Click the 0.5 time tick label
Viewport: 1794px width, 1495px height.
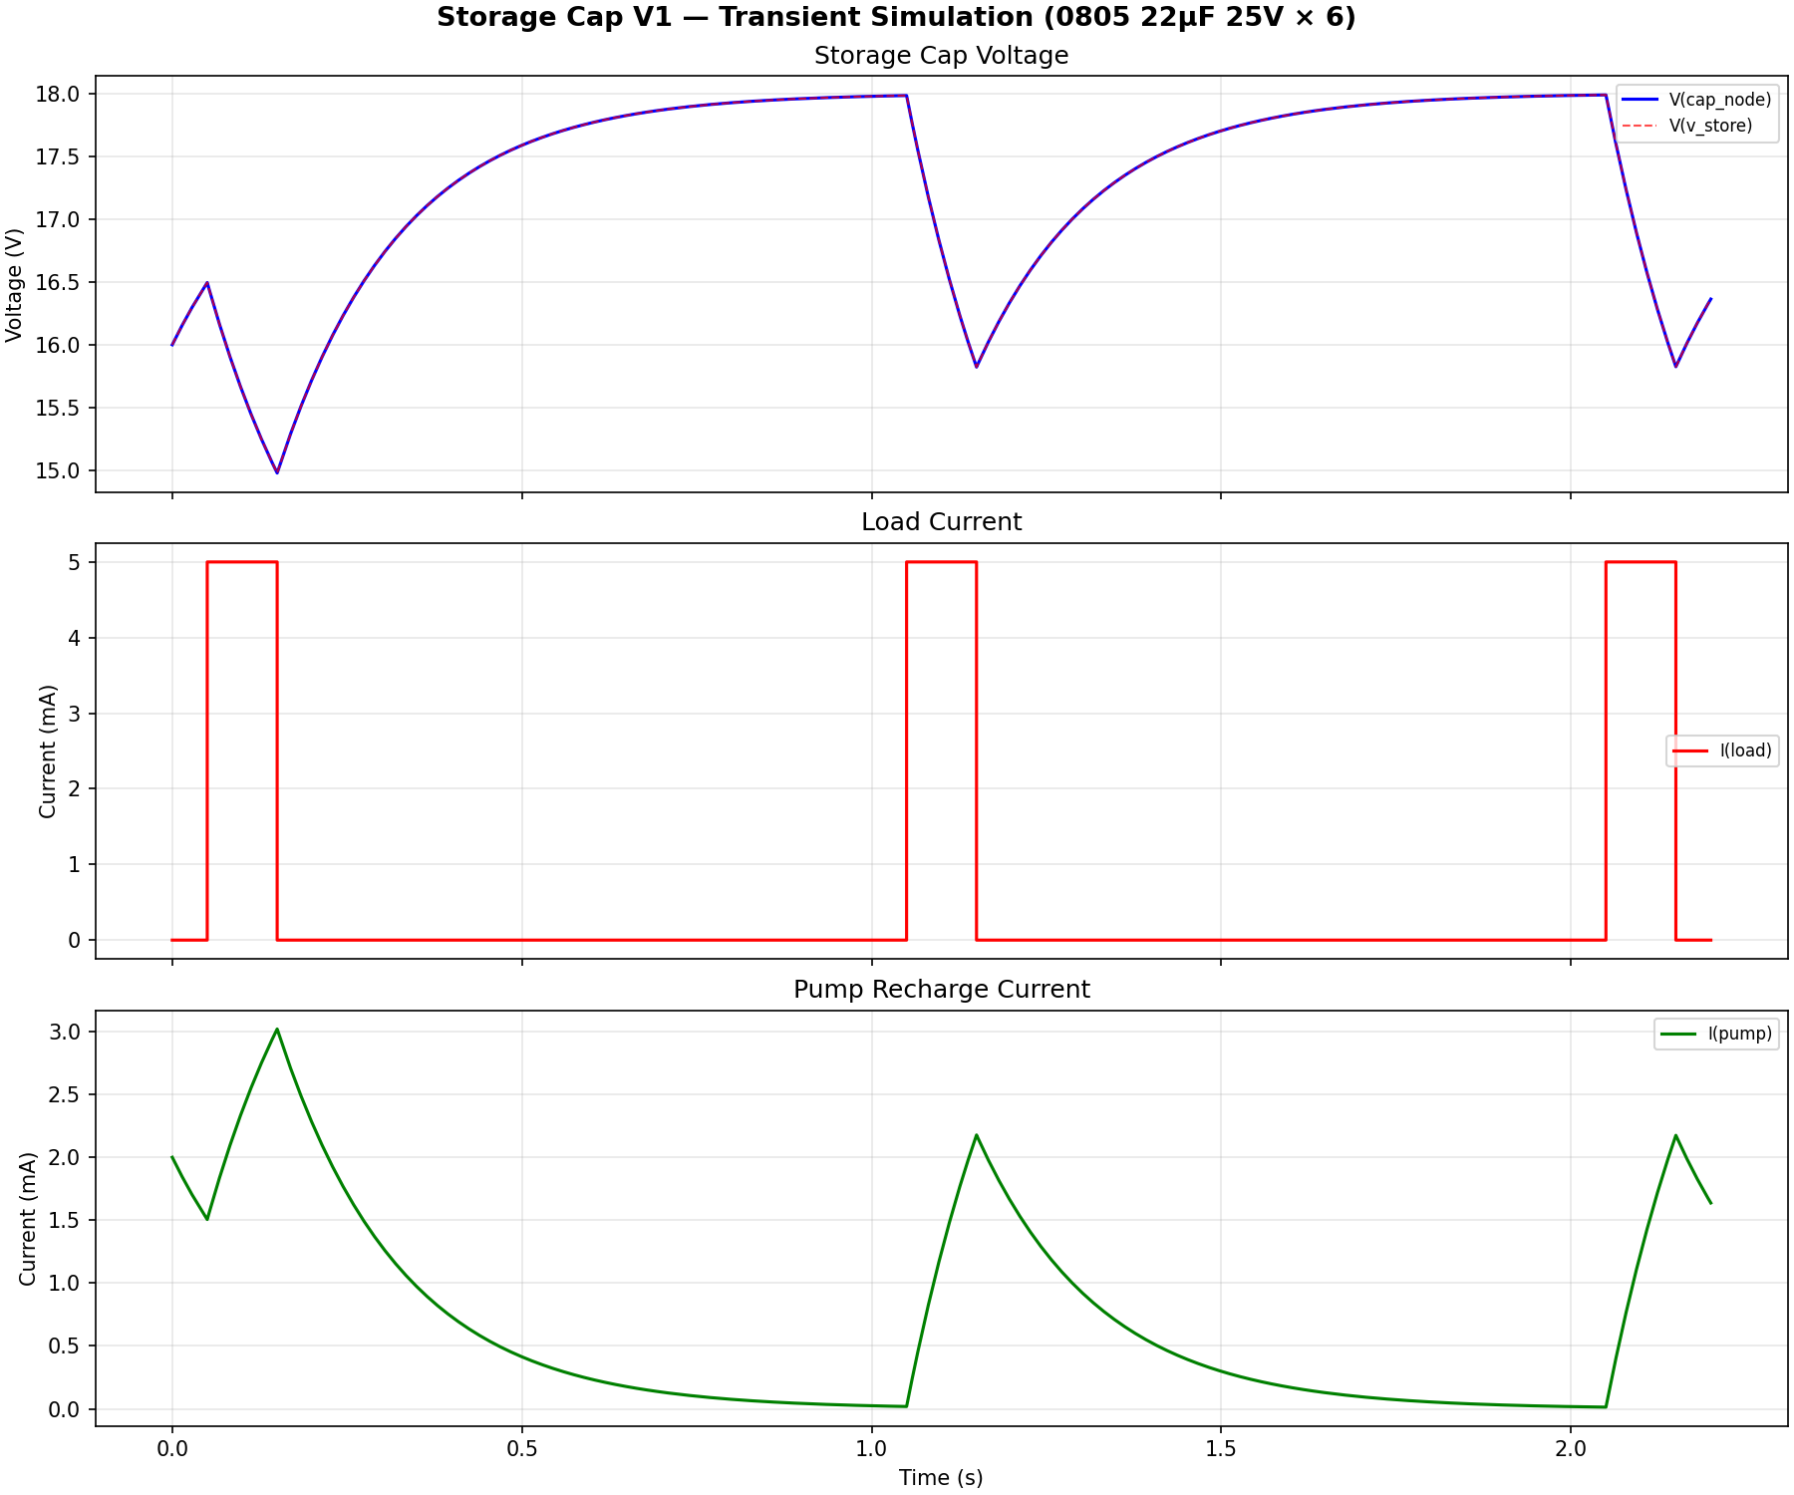pyautogui.click(x=523, y=1447)
